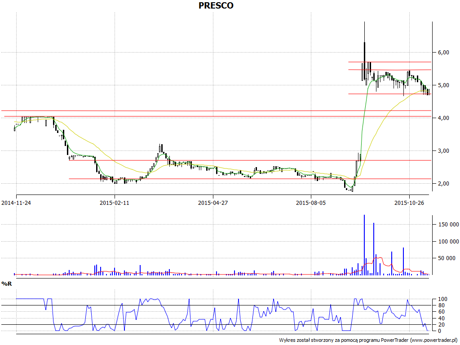Click the 5,00 price axis label
460x345 pixels.
(x=443, y=85)
